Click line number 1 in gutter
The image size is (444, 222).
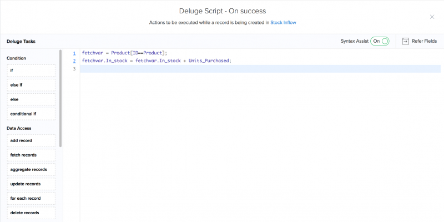click(74, 53)
